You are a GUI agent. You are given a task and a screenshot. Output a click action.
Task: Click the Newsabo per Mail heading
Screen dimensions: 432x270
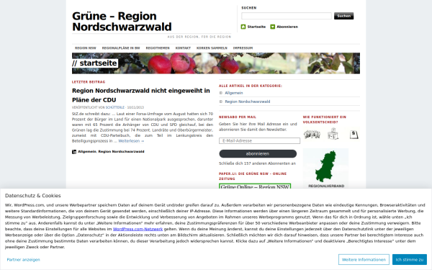coord(238,117)
